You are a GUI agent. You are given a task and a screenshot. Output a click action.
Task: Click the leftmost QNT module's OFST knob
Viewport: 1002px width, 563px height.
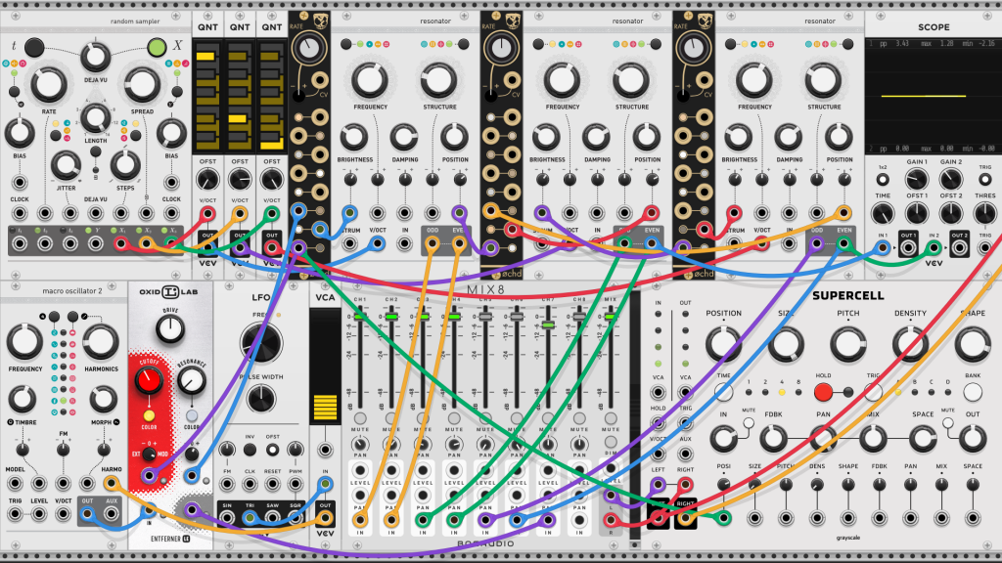[x=207, y=180]
